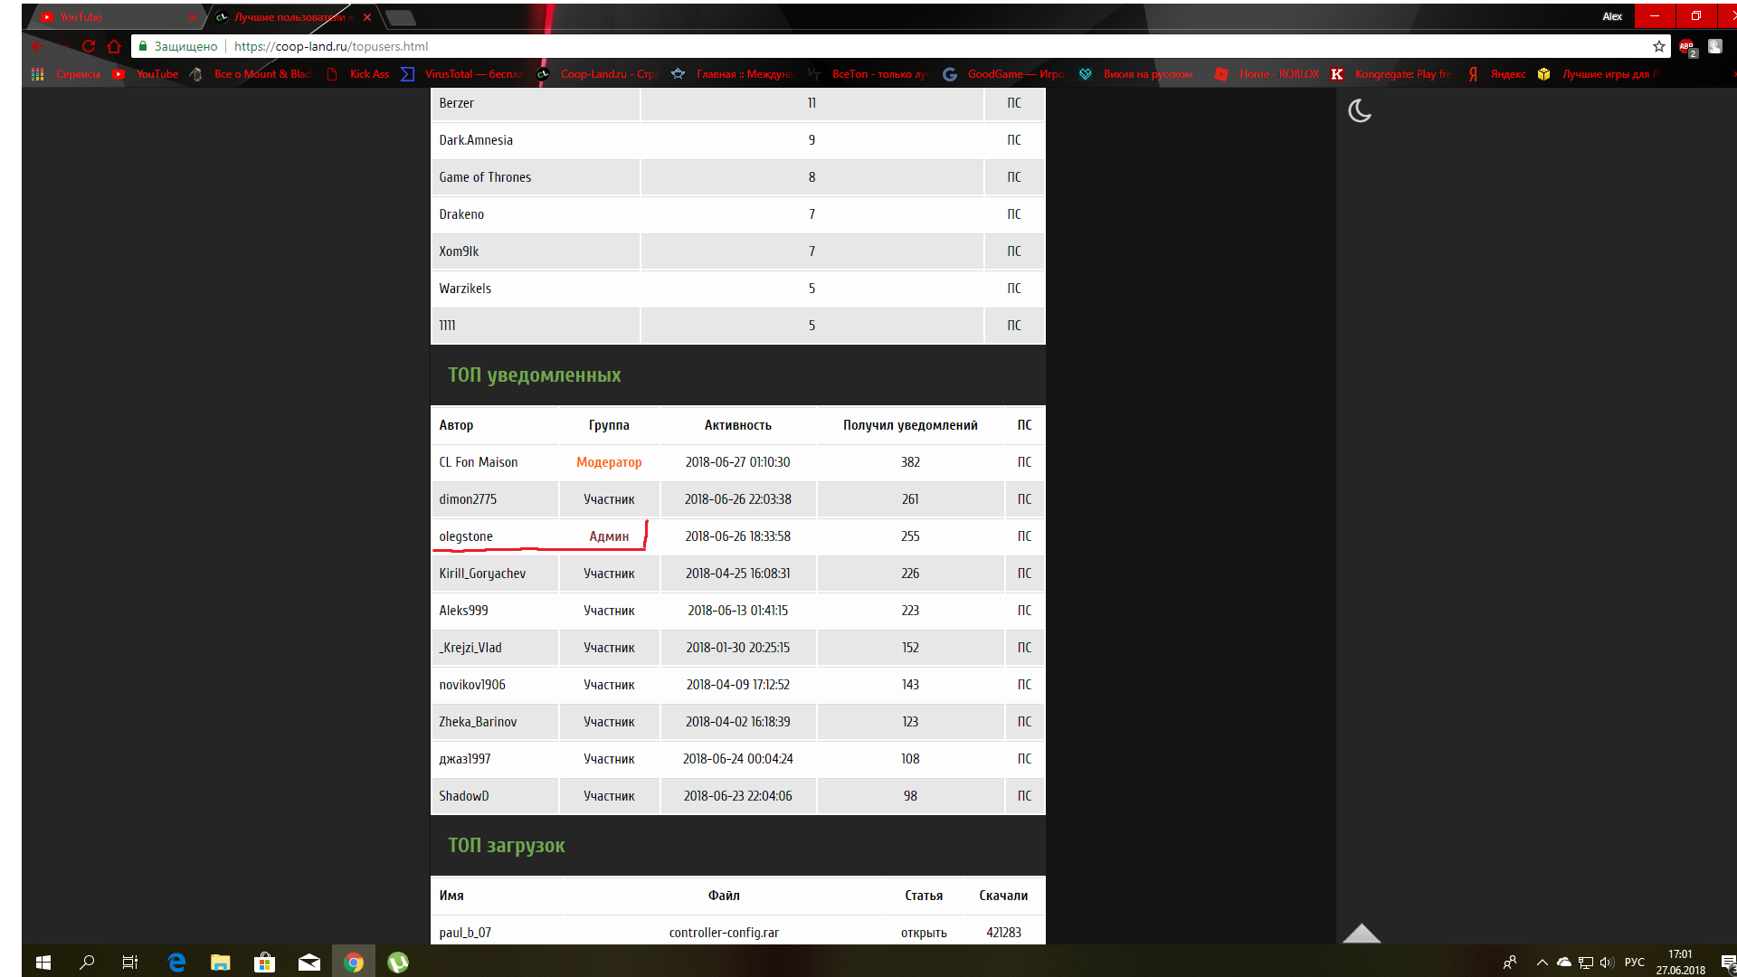Open Microsoft Edge from the taskbar
The image size is (1737, 977).
pyautogui.click(x=176, y=963)
